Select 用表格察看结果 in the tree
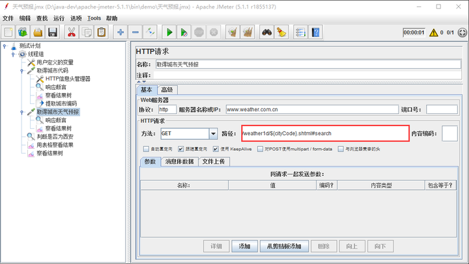The image size is (469, 264). click(x=55, y=145)
